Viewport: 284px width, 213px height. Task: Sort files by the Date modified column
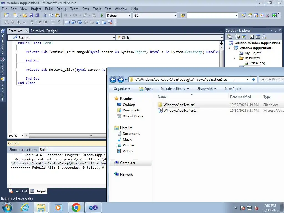point(240,97)
